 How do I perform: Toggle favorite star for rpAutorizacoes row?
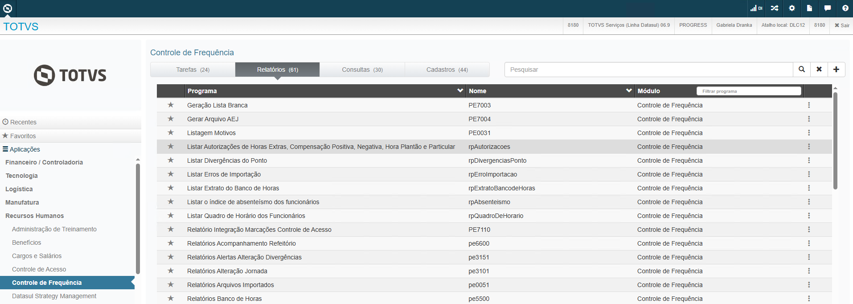(171, 146)
